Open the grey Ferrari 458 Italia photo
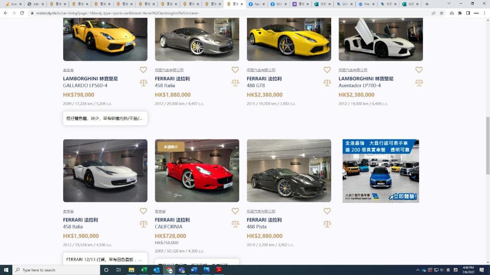The height and width of the screenshot is (275, 490). pos(197,39)
